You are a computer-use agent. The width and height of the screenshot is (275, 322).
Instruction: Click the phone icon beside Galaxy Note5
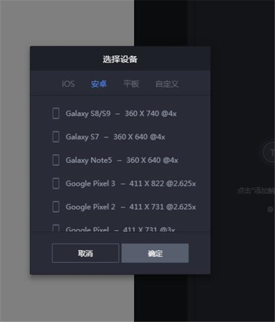pos(56,160)
